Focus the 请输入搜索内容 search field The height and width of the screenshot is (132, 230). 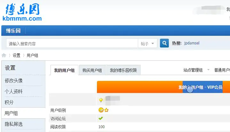pyautogui.click(x=72, y=43)
